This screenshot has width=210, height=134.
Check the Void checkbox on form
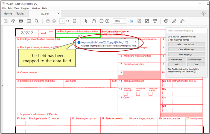51,33
